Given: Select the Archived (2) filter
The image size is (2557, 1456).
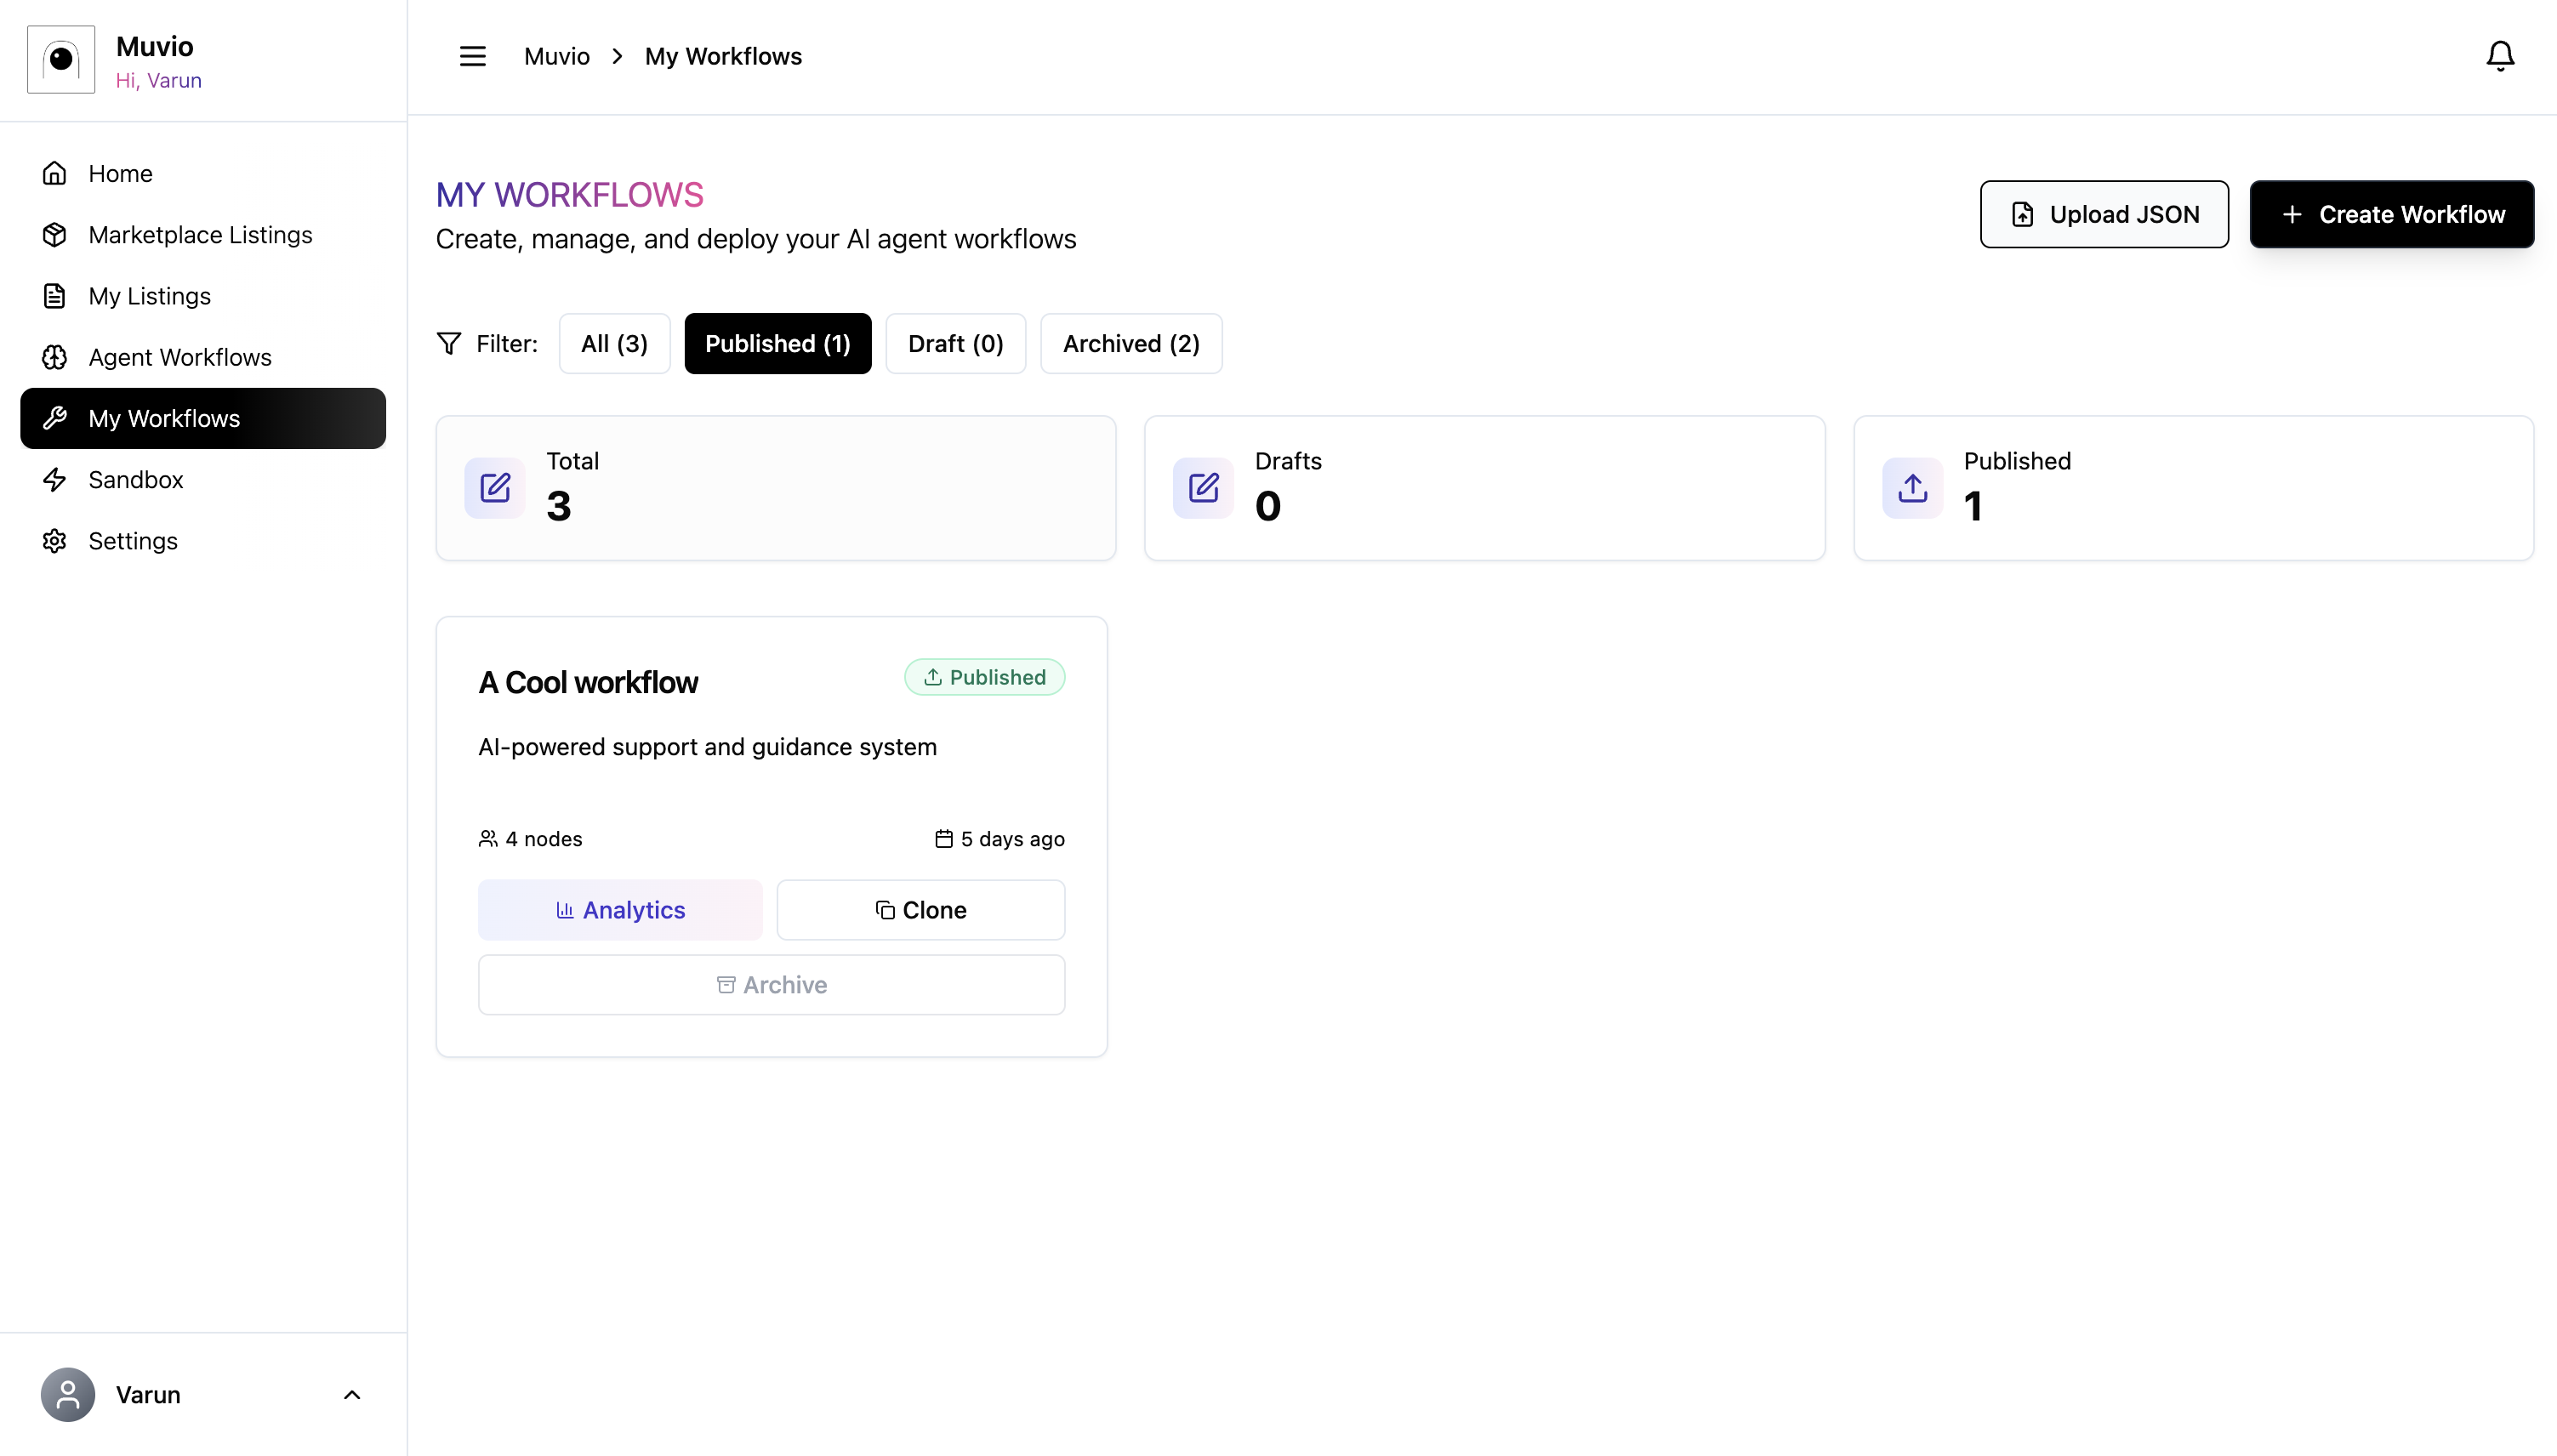Looking at the screenshot, I should pos(1130,343).
